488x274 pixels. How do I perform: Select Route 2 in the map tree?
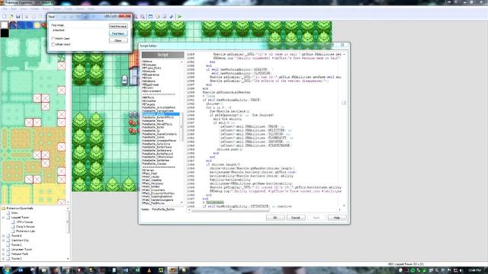(x=17, y=245)
